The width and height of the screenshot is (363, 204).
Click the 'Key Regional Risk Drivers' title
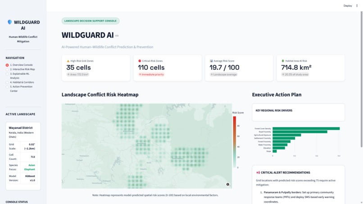click(274, 111)
